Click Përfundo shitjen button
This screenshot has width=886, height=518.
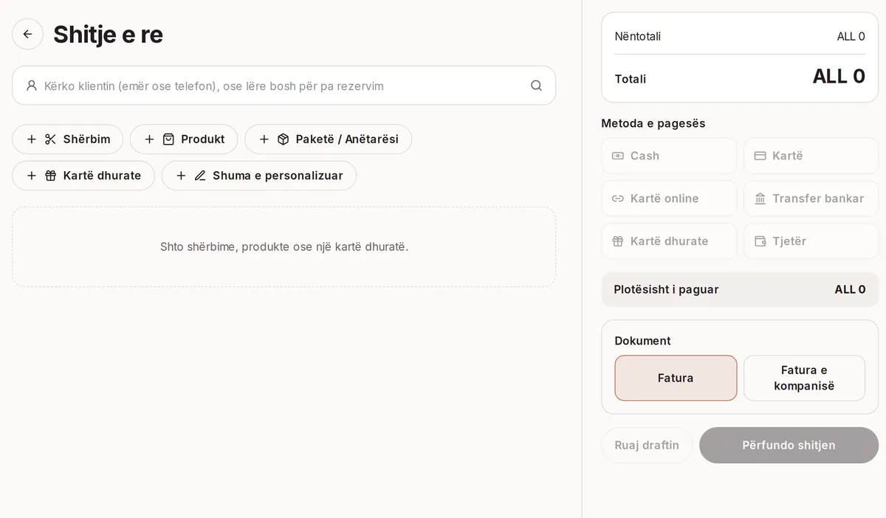tap(789, 445)
